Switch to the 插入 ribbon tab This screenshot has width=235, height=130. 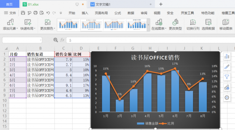tap(85, 13)
